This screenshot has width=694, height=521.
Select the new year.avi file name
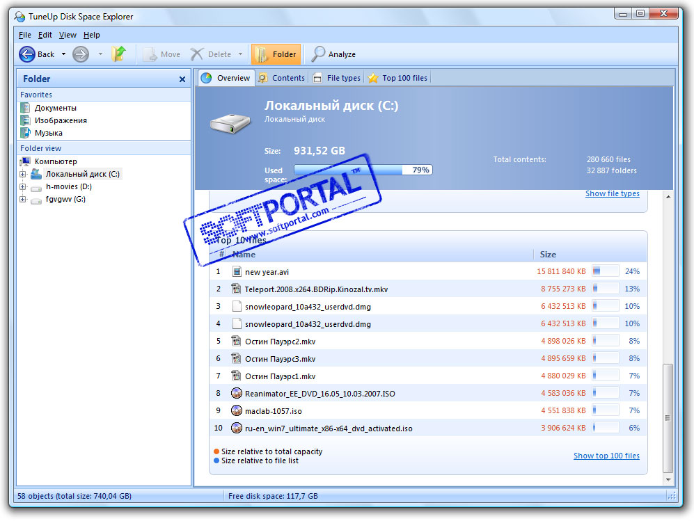point(267,272)
